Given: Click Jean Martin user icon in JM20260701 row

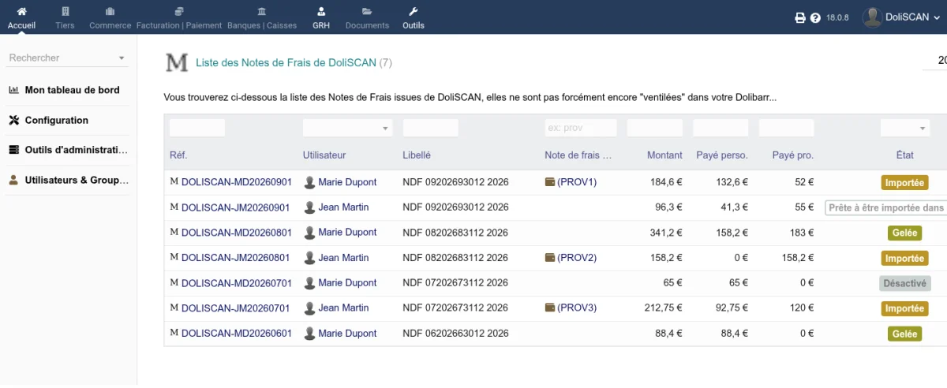Looking at the screenshot, I should point(310,308).
